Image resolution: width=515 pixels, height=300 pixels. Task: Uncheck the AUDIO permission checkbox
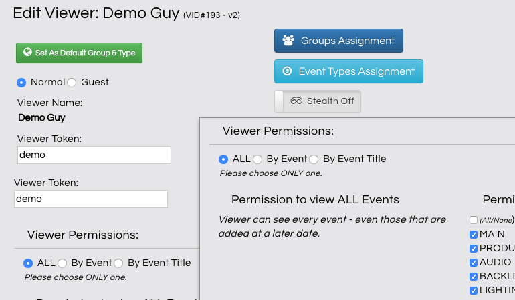point(474,262)
